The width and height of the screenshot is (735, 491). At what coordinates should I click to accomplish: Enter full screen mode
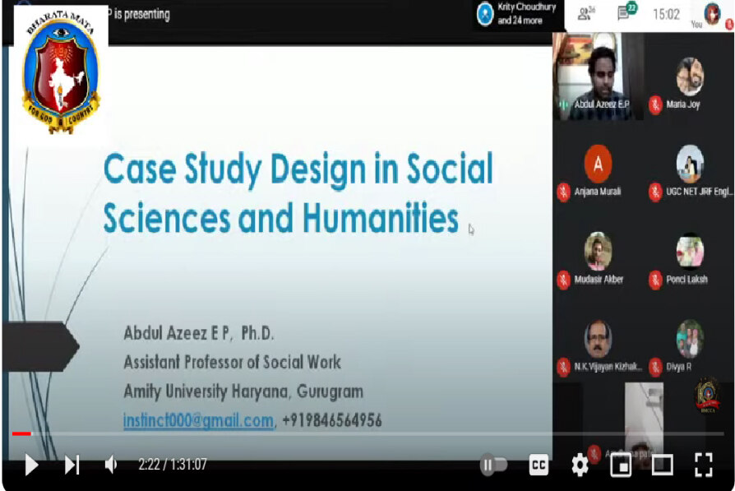click(x=703, y=466)
